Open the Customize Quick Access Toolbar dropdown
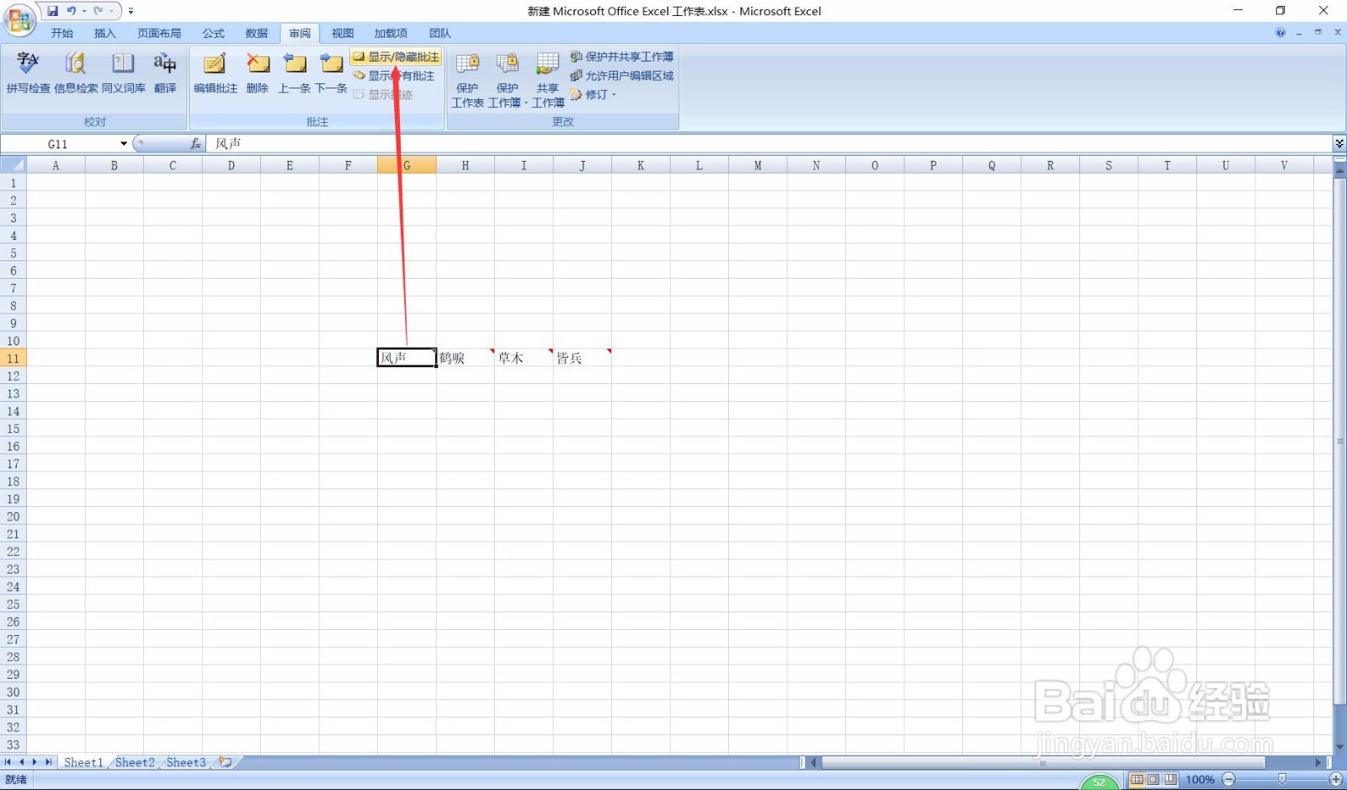The width and height of the screenshot is (1347, 790). pyautogui.click(x=131, y=11)
